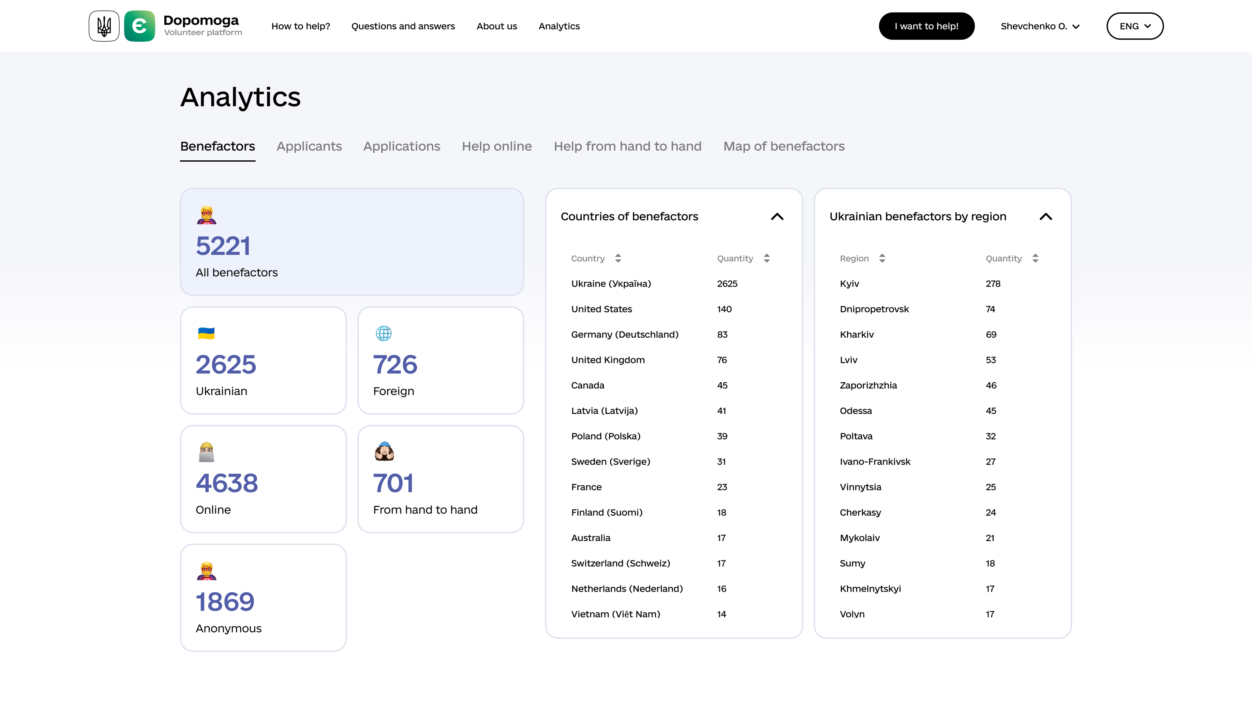Click the globe icon on Foreign card

[383, 333]
